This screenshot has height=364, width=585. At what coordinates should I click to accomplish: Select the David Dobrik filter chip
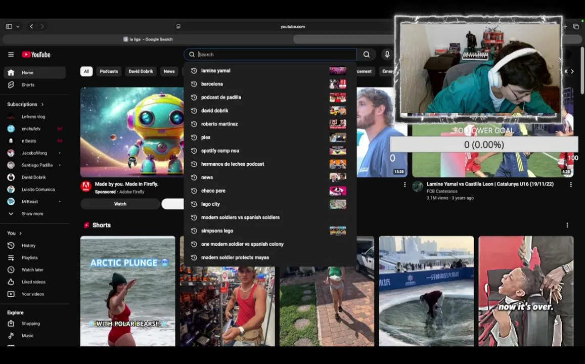pyautogui.click(x=141, y=71)
